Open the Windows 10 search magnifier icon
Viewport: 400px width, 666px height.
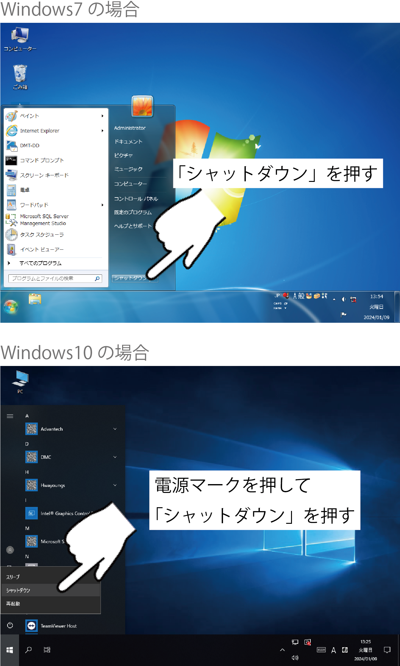tap(28, 650)
